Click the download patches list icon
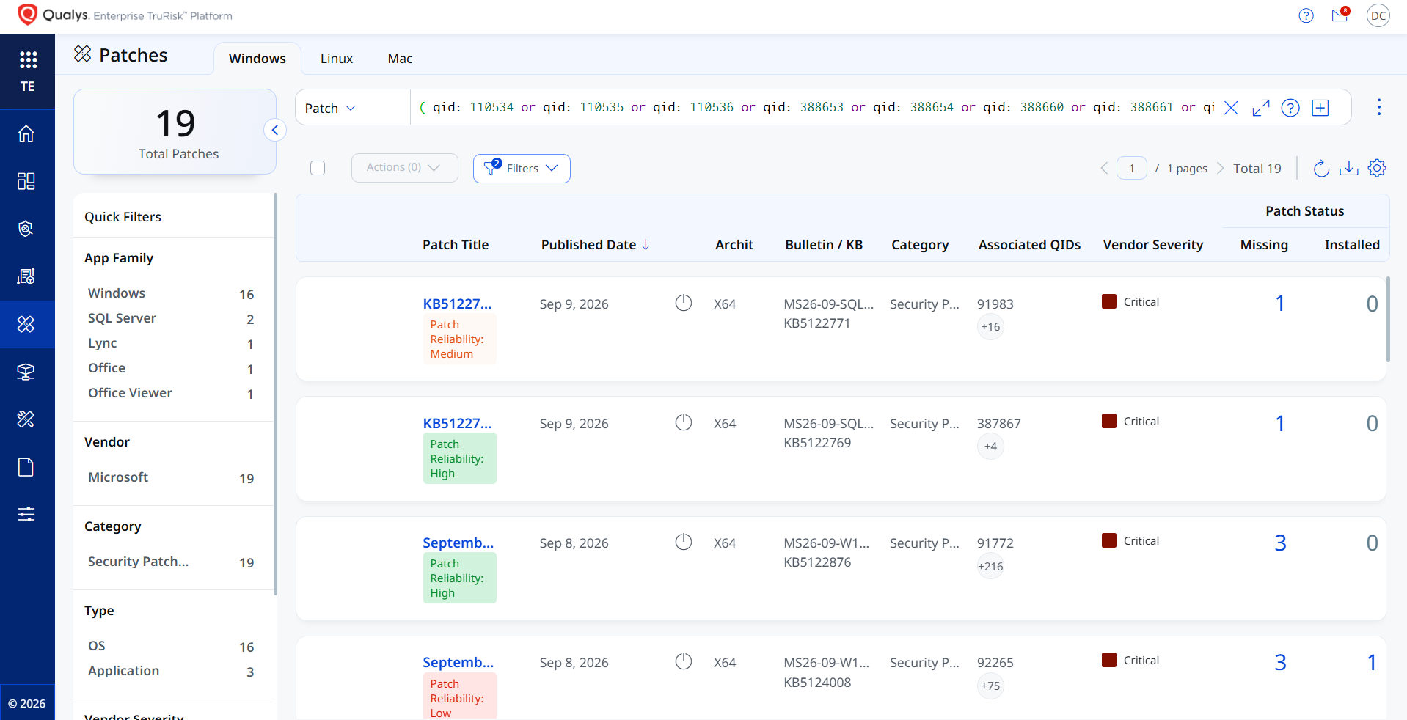The image size is (1407, 720). pyautogui.click(x=1349, y=168)
